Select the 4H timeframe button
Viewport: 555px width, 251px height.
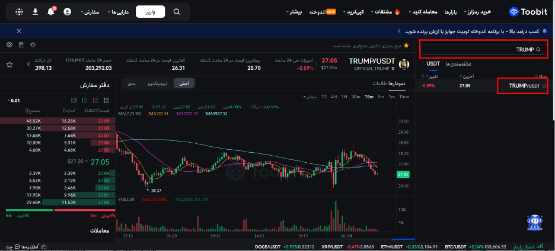coord(334,96)
